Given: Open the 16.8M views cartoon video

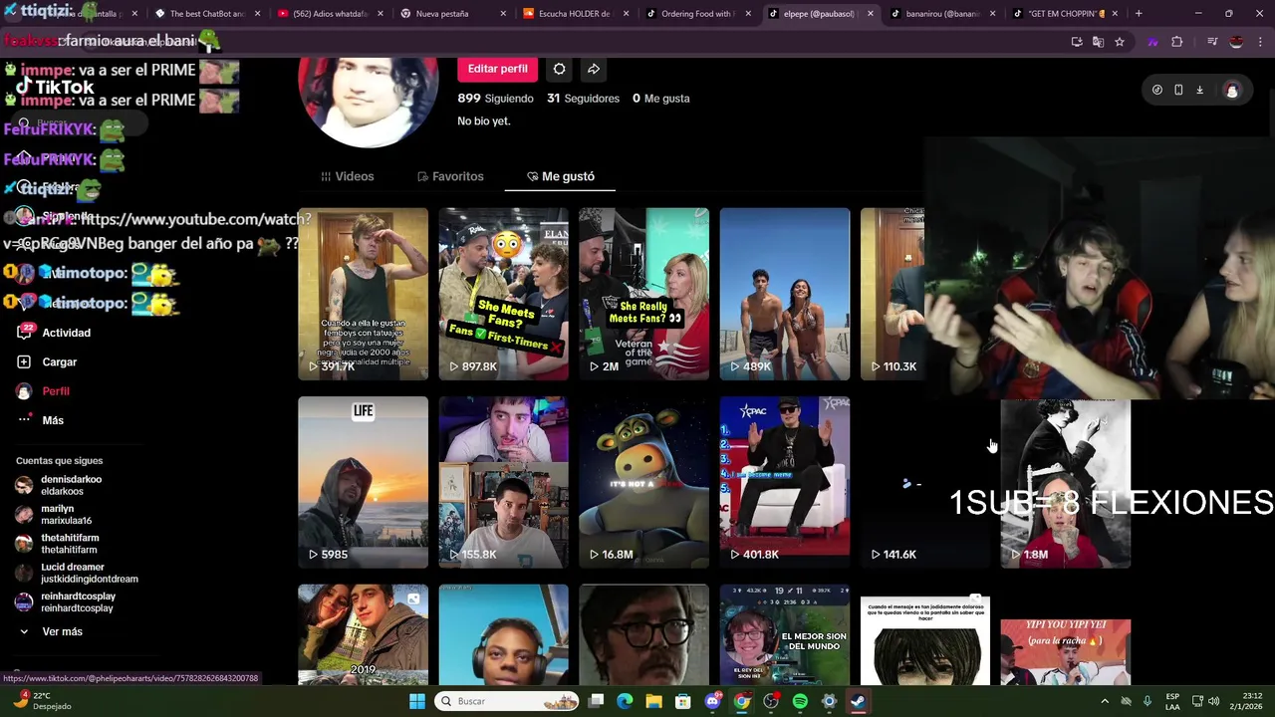Looking at the screenshot, I should point(643,482).
